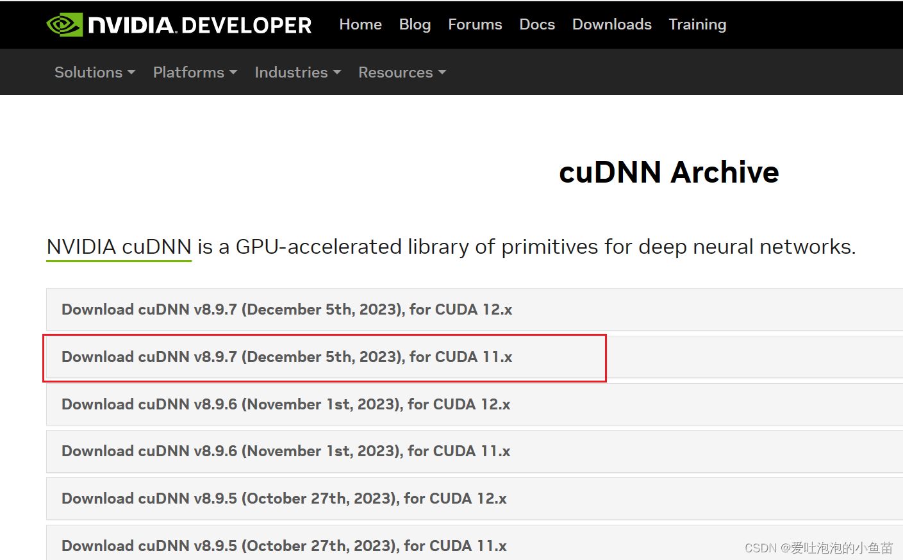Viewport: 903px width, 560px height.
Task: Open the Home nav link
Action: [360, 24]
